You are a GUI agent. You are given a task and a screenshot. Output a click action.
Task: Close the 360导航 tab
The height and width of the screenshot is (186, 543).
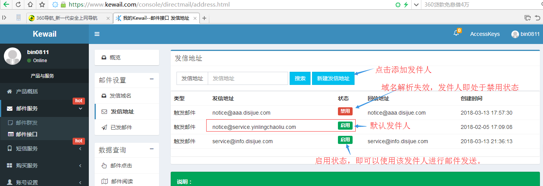pyautogui.click(x=108, y=18)
